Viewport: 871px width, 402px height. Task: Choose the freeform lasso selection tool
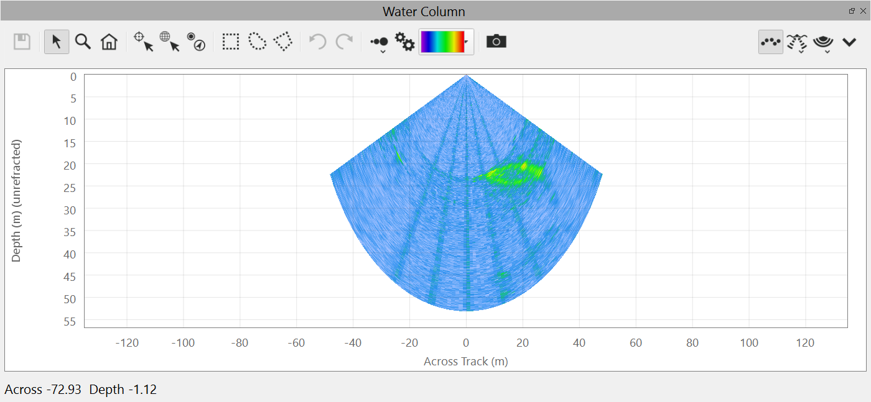tap(257, 42)
